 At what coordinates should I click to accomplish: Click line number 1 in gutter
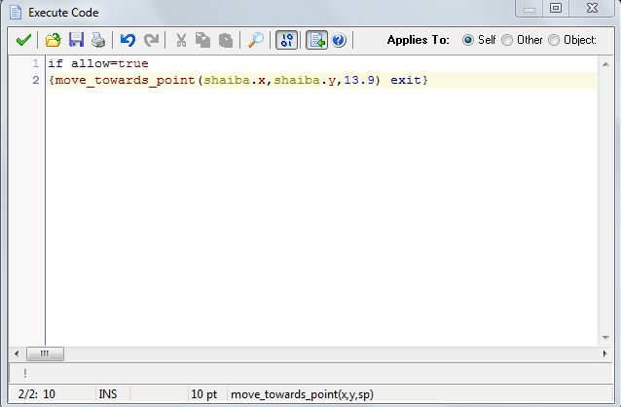pyautogui.click(x=36, y=63)
